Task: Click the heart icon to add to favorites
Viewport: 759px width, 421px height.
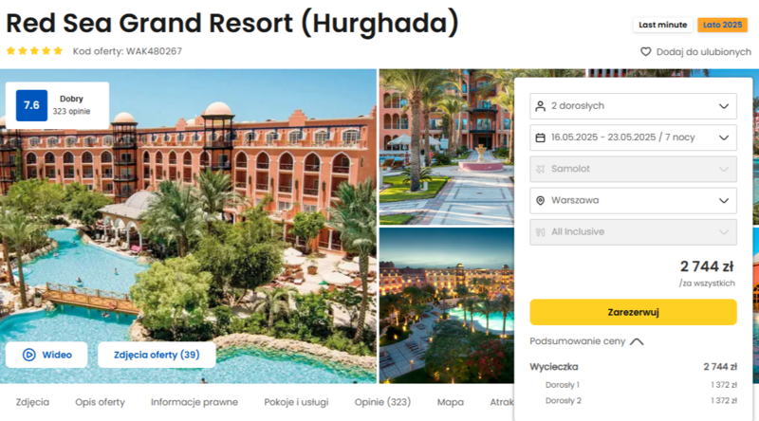Action: [x=646, y=52]
